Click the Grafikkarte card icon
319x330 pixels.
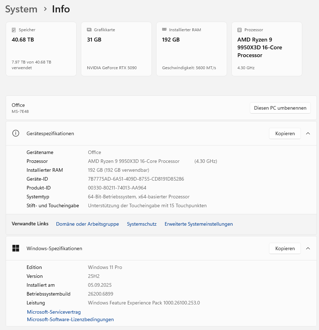pos(89,30)
